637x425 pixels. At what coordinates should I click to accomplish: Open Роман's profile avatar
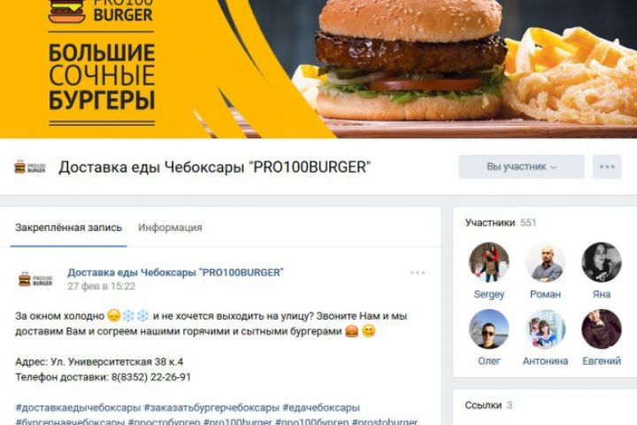[545, 262]
